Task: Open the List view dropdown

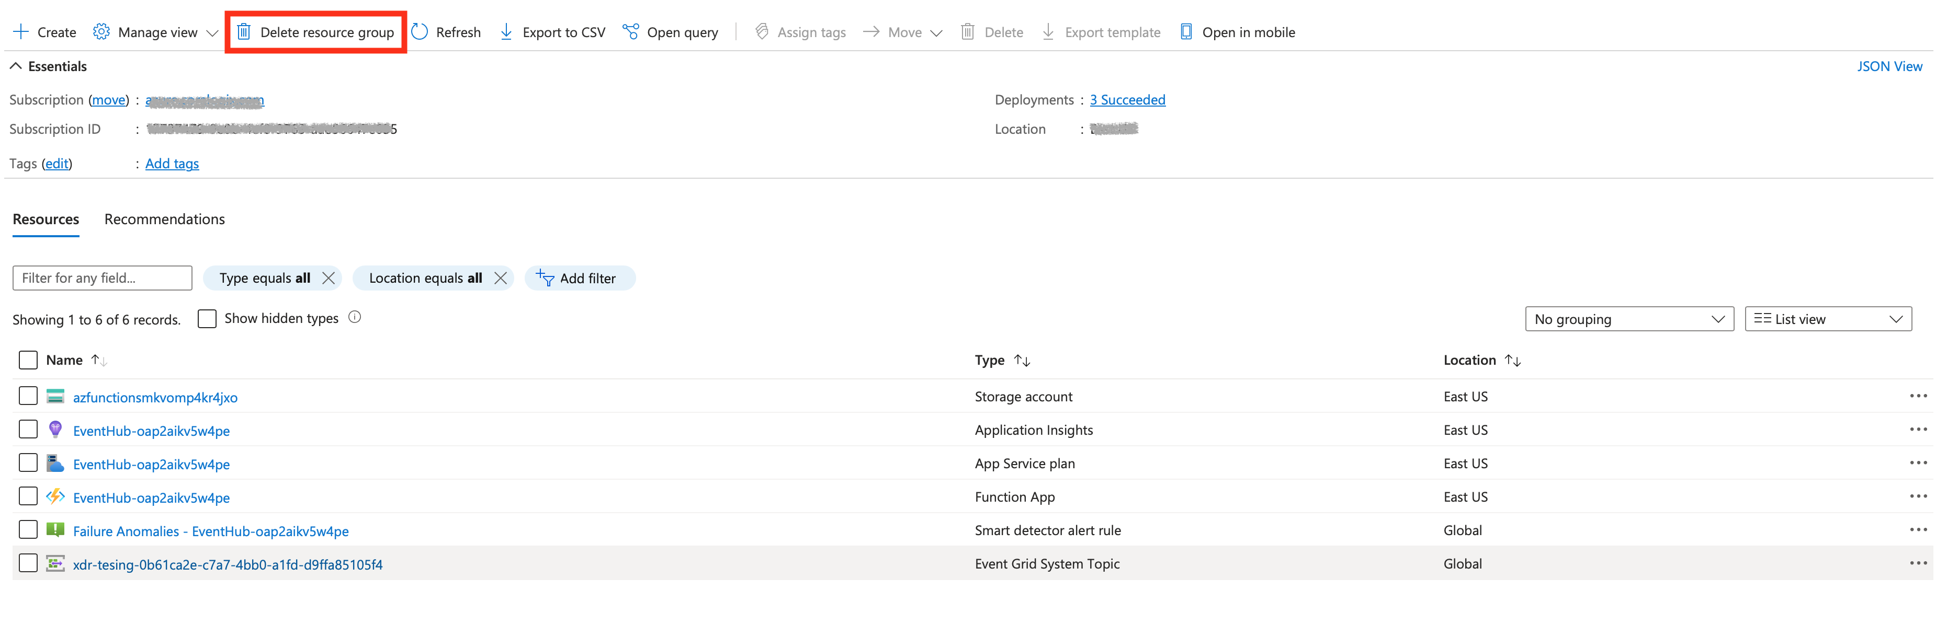Action: 1828,319
